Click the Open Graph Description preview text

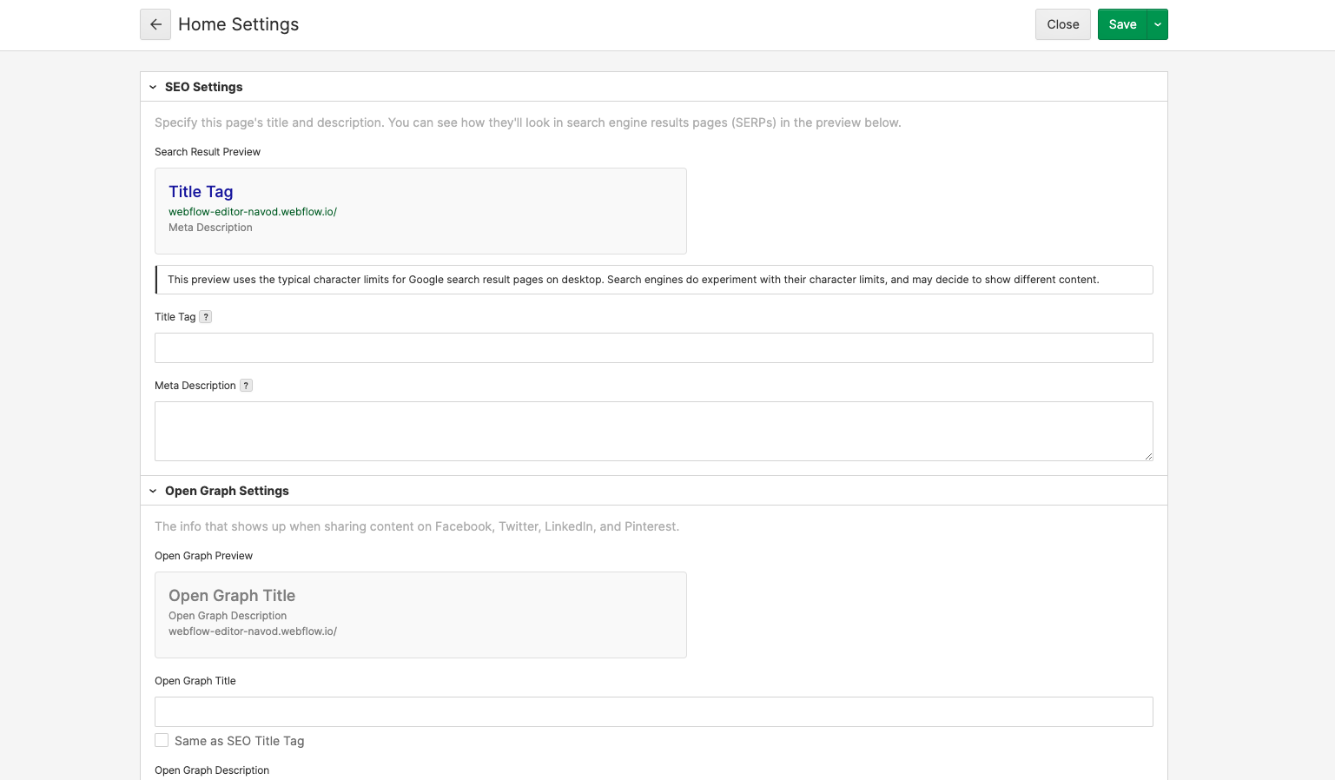click(228, 616)
